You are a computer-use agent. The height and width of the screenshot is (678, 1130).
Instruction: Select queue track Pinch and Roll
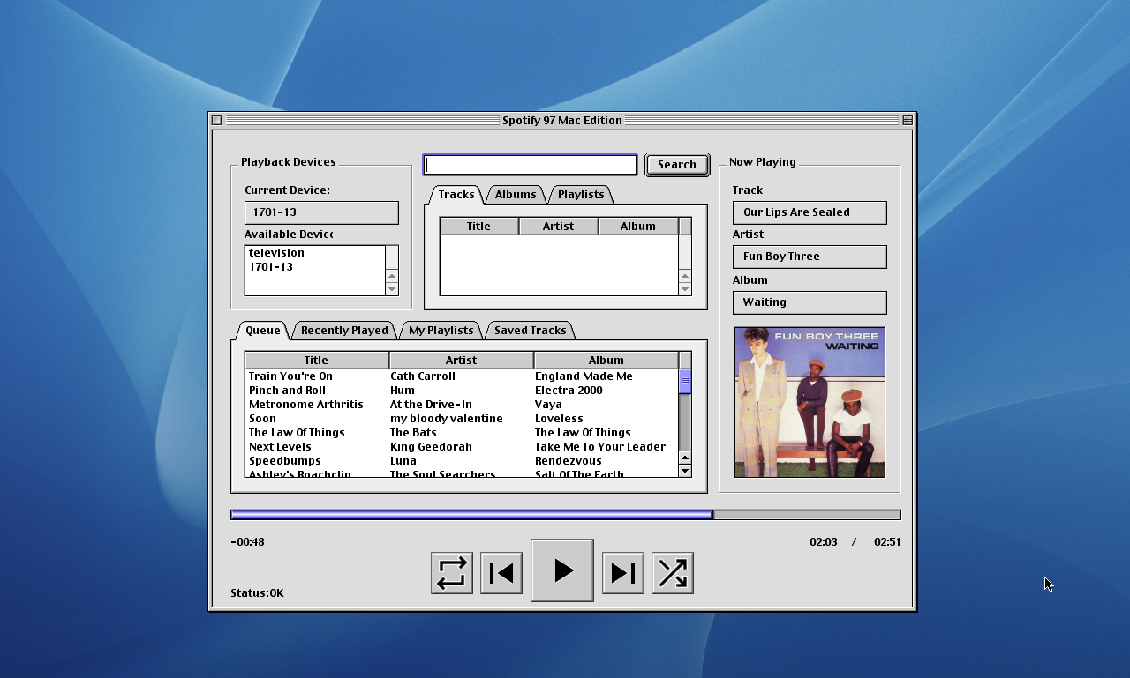[287, 391]
